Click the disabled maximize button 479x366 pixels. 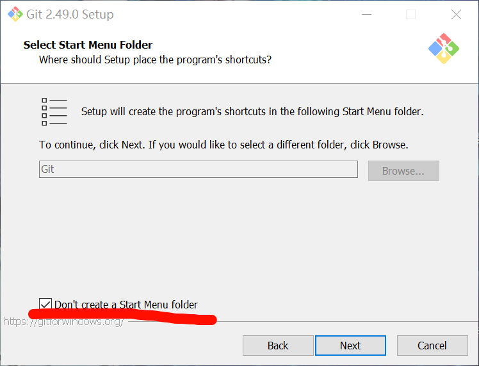[x=410, y=14]
